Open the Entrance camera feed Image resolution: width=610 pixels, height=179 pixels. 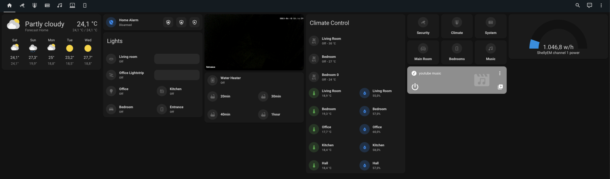click(x=254, y=42)
